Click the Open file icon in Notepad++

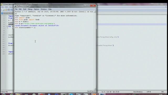click(6, 10)
